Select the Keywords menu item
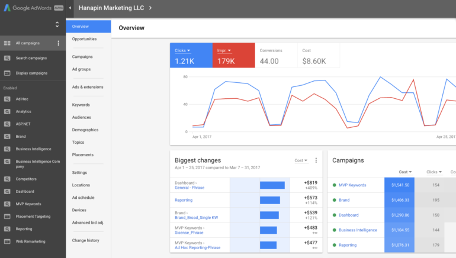This screenshot has width=456, height=258. tap(81, 105)
